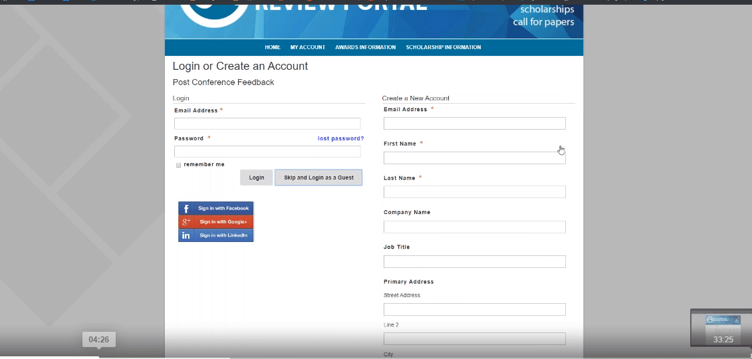The width and height of the screenshot is (752, 359).
Task: Click the LinkedIn sign-in icon
Action: click(186, 235)
